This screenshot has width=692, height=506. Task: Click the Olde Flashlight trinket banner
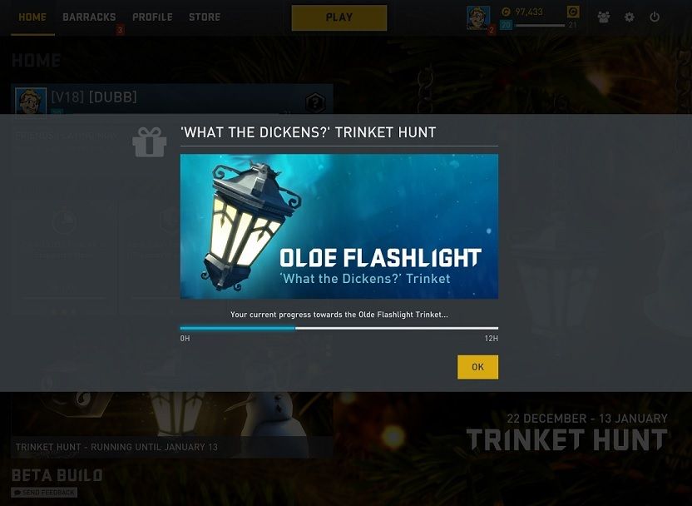point(339,226)
